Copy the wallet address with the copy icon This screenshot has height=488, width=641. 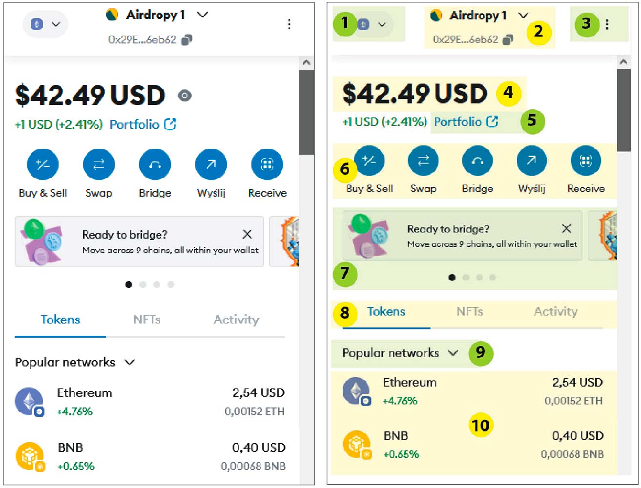tap(187, 40)
